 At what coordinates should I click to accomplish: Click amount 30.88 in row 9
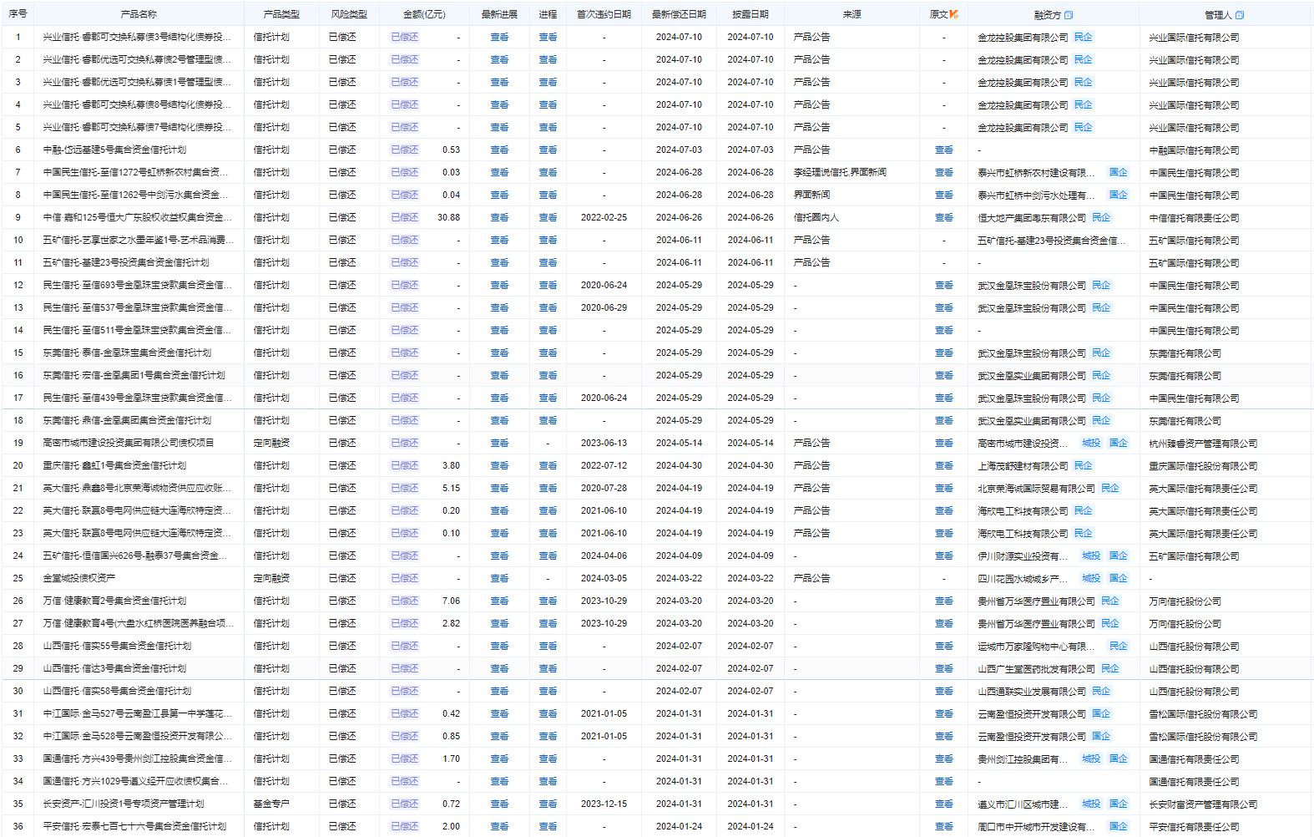[x=448, y=218]
